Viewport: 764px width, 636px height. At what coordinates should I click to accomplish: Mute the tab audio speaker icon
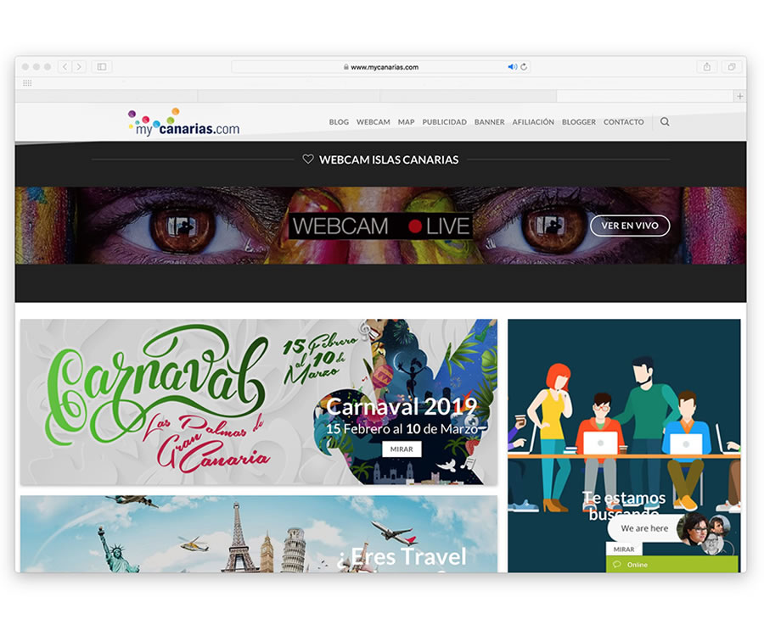(x=512, y=67)
